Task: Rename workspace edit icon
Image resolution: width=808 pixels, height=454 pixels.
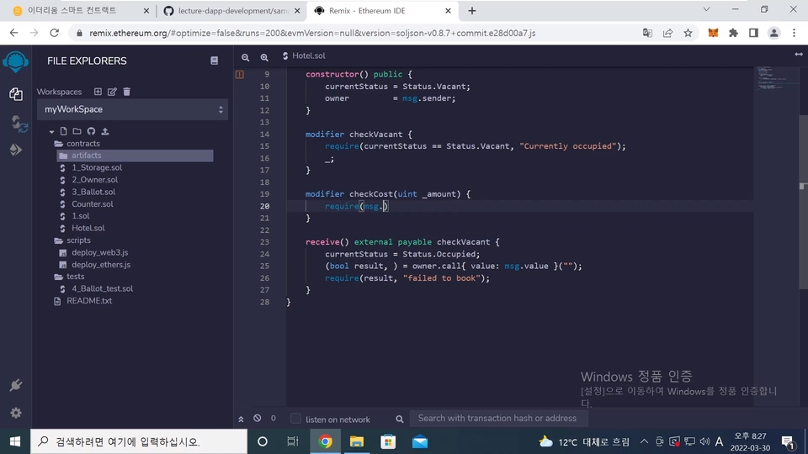Action: pos(112,92)
